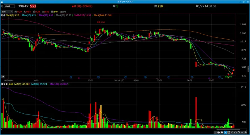Click the SMA(5) 9.20 indicator label
The image size is (250, 135).
click(x=13, y=15)
